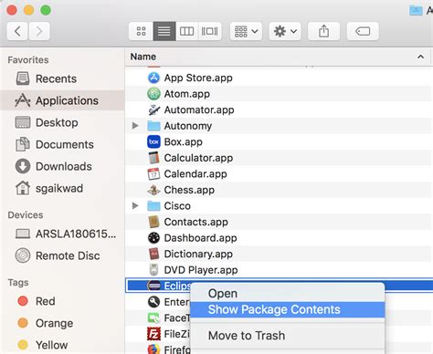The image size is (433, 354).
Task: Select list view toolbar button
Action: tap(164, 31)
